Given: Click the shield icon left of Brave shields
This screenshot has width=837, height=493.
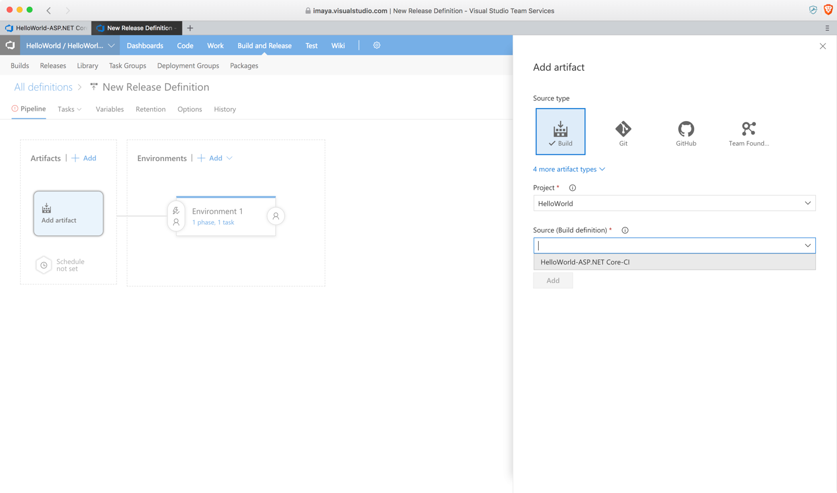Looking at the screenshot, I should pos(813,10).
